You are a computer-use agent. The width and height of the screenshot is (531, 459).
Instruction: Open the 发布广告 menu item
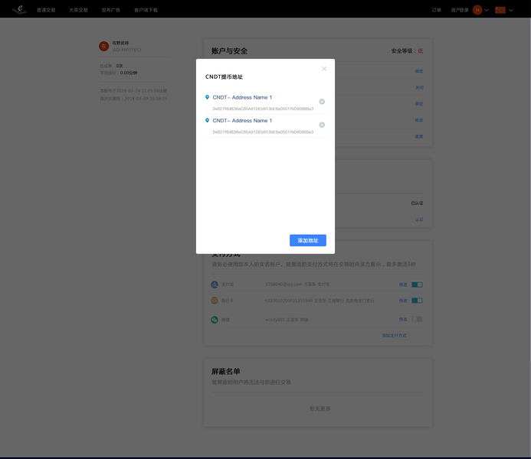111,10
